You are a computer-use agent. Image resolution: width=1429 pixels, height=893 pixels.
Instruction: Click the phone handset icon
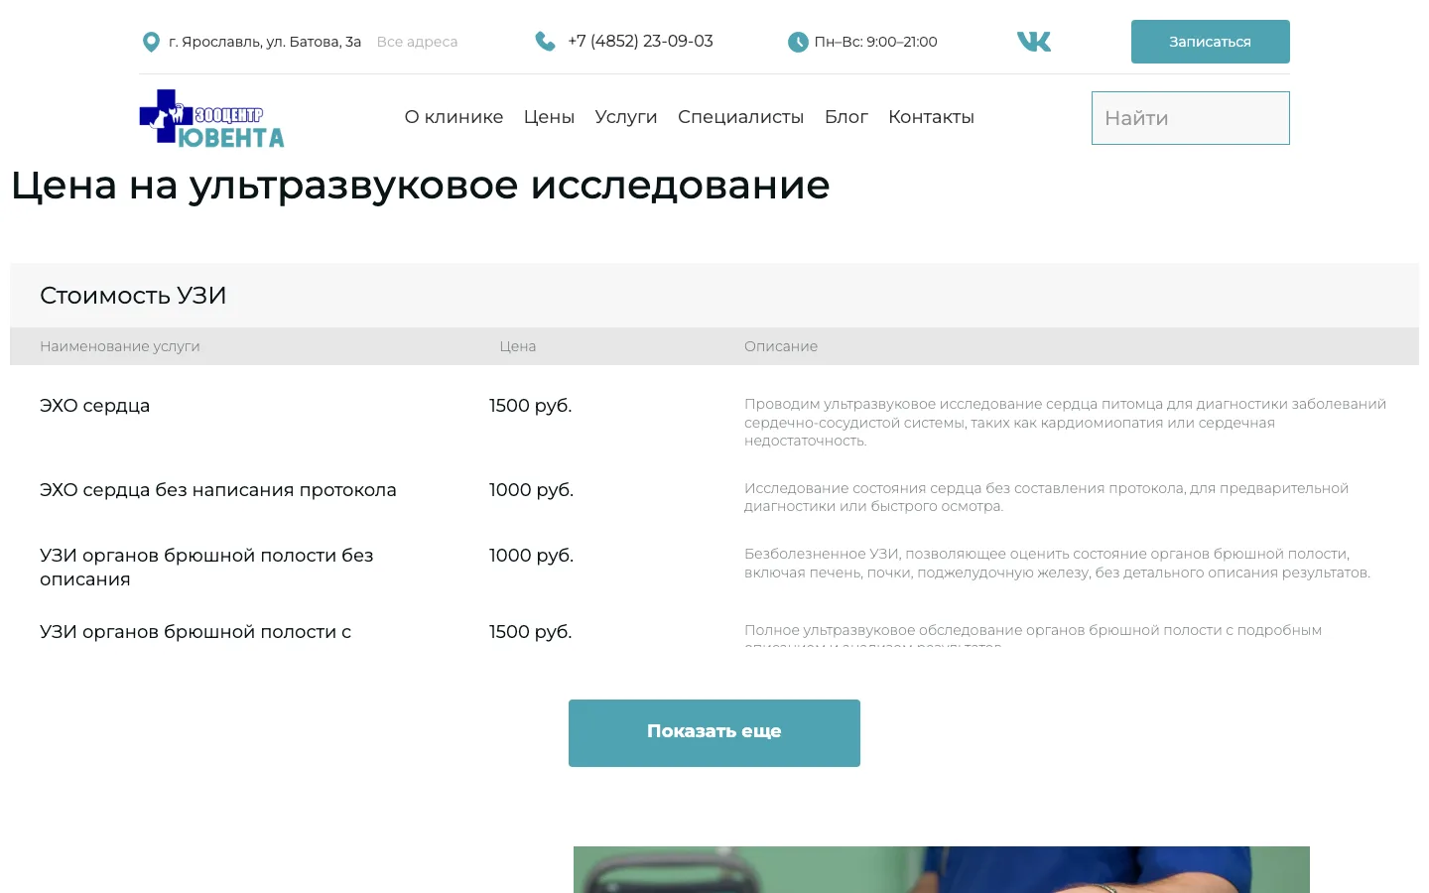[x=545, y=42]
